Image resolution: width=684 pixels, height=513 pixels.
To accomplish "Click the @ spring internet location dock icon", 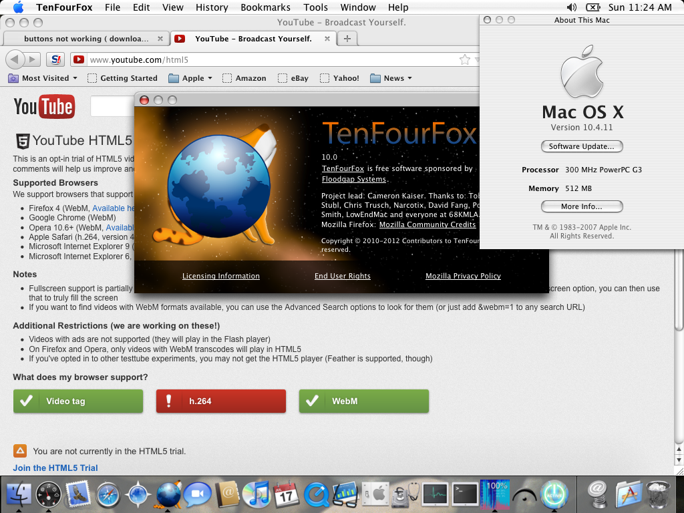I will pyautogui.click(x=598, y=494).
